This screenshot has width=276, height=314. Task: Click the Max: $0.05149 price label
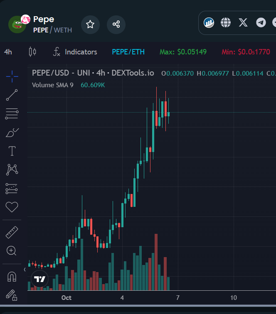(183, 52)
